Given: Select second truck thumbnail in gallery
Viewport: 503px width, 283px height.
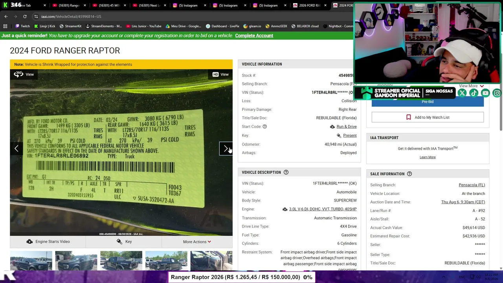Looking at the screenshot, I should click(76, 261).
